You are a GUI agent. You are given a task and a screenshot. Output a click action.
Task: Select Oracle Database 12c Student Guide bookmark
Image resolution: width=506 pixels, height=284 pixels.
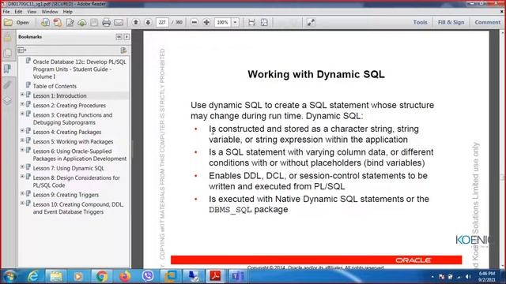pyautogui.click(x=79, y=69)
